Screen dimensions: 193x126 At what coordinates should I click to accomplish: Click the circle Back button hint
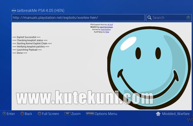26,114
